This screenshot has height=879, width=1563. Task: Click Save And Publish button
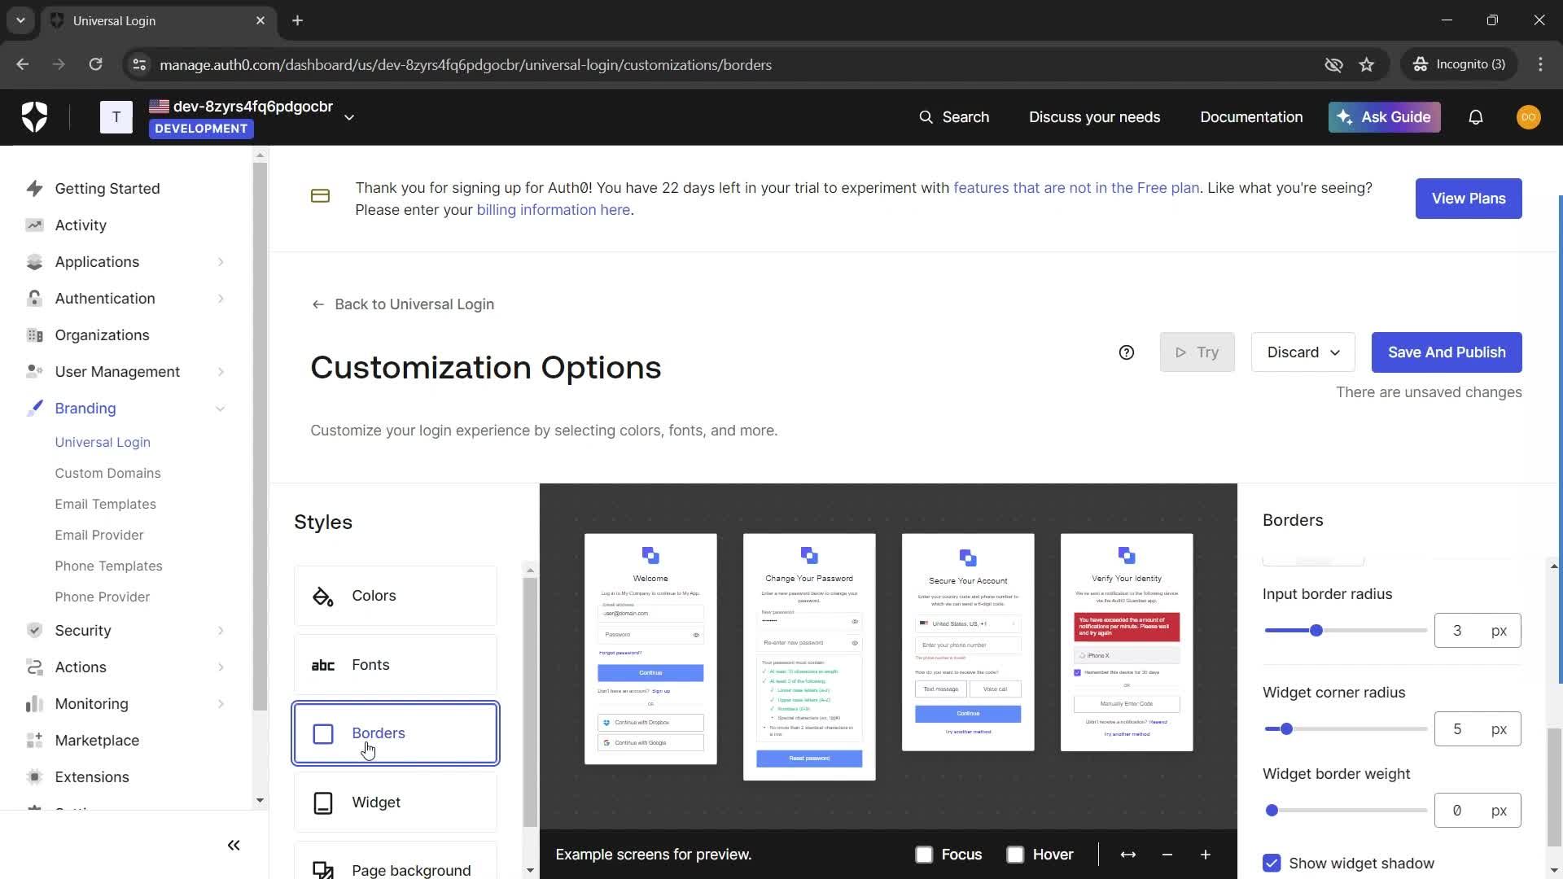(1447, 352)
